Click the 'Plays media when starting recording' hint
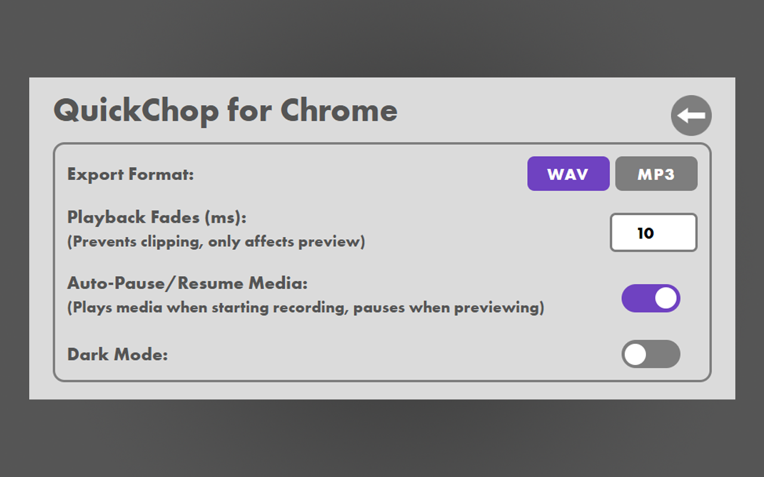This screenshot has height=477, width=764. [x=306, y=308]
